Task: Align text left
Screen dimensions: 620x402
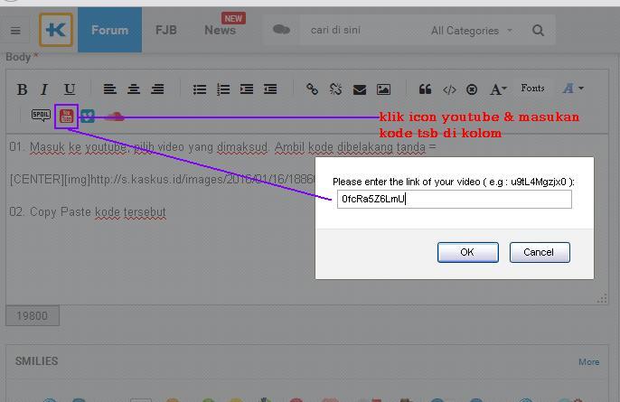Action: click(x=109, y=89)
